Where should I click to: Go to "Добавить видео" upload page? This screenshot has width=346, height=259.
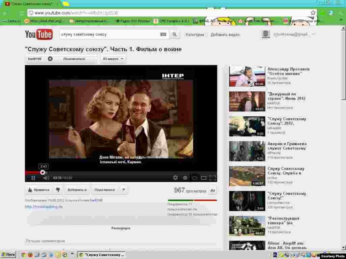click(x=225, y=34)
